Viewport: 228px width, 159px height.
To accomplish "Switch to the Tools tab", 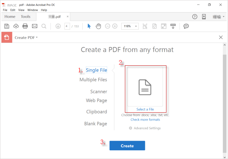I will [x=26, y=17].
